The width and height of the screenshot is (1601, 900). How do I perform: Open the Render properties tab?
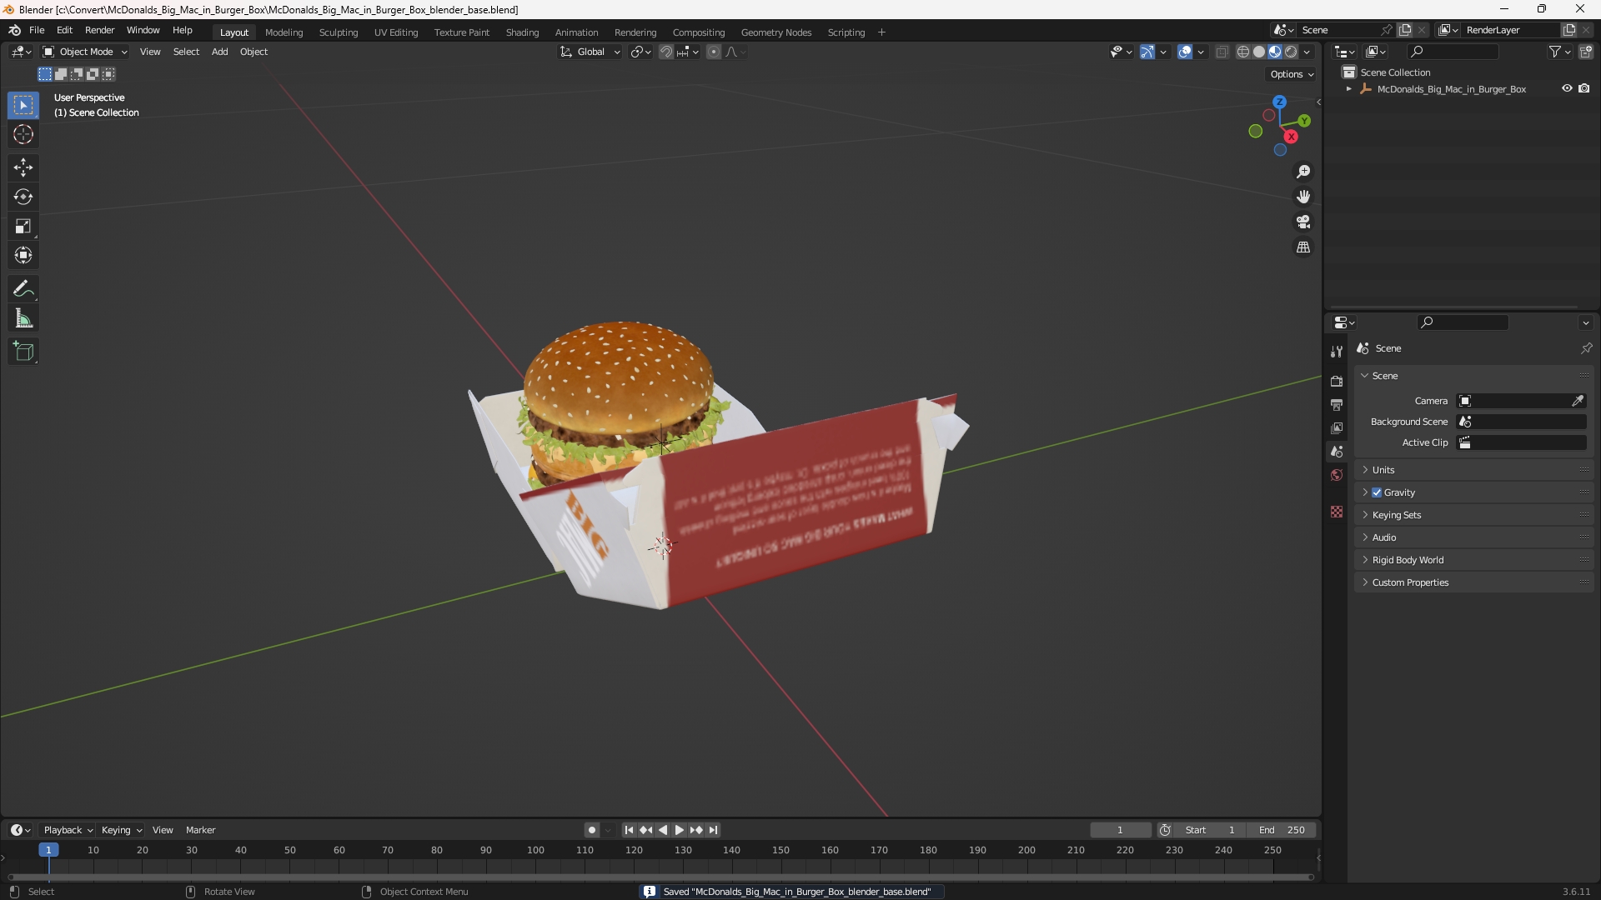click(x=1337, y=381)
